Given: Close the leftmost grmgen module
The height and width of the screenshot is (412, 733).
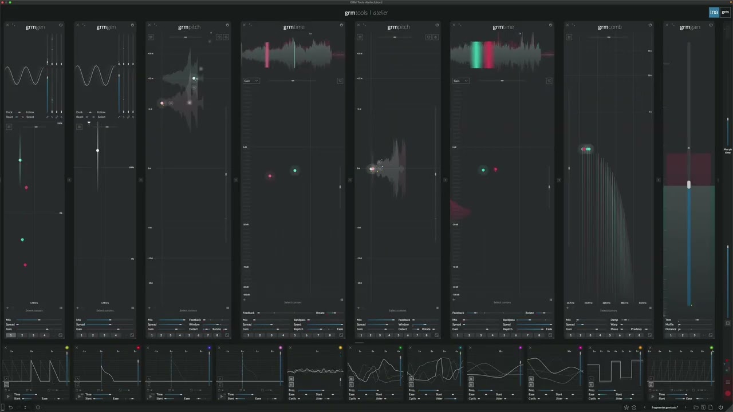Looking at the screenshot, I should [7, 25].
